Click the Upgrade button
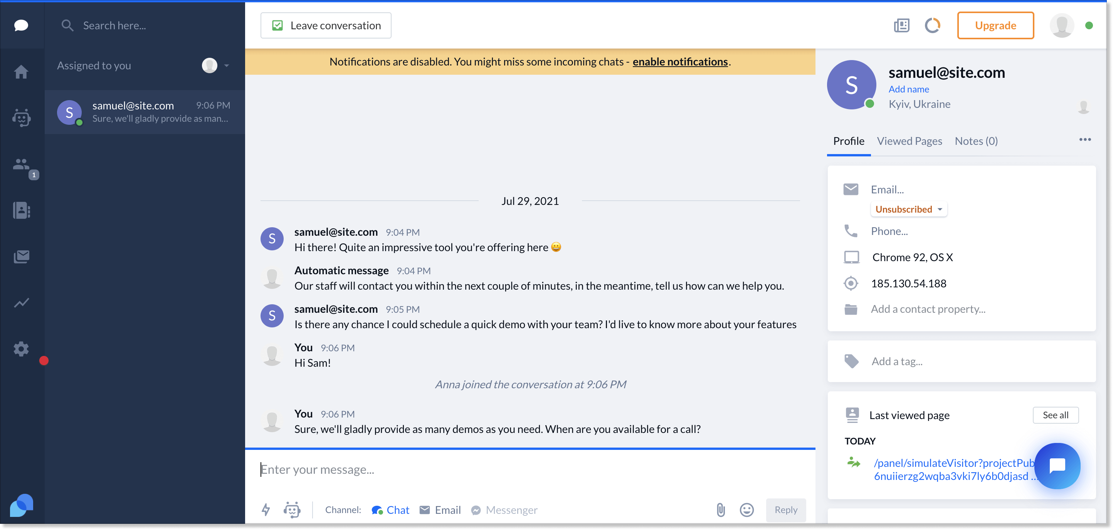 pos(995,25)
